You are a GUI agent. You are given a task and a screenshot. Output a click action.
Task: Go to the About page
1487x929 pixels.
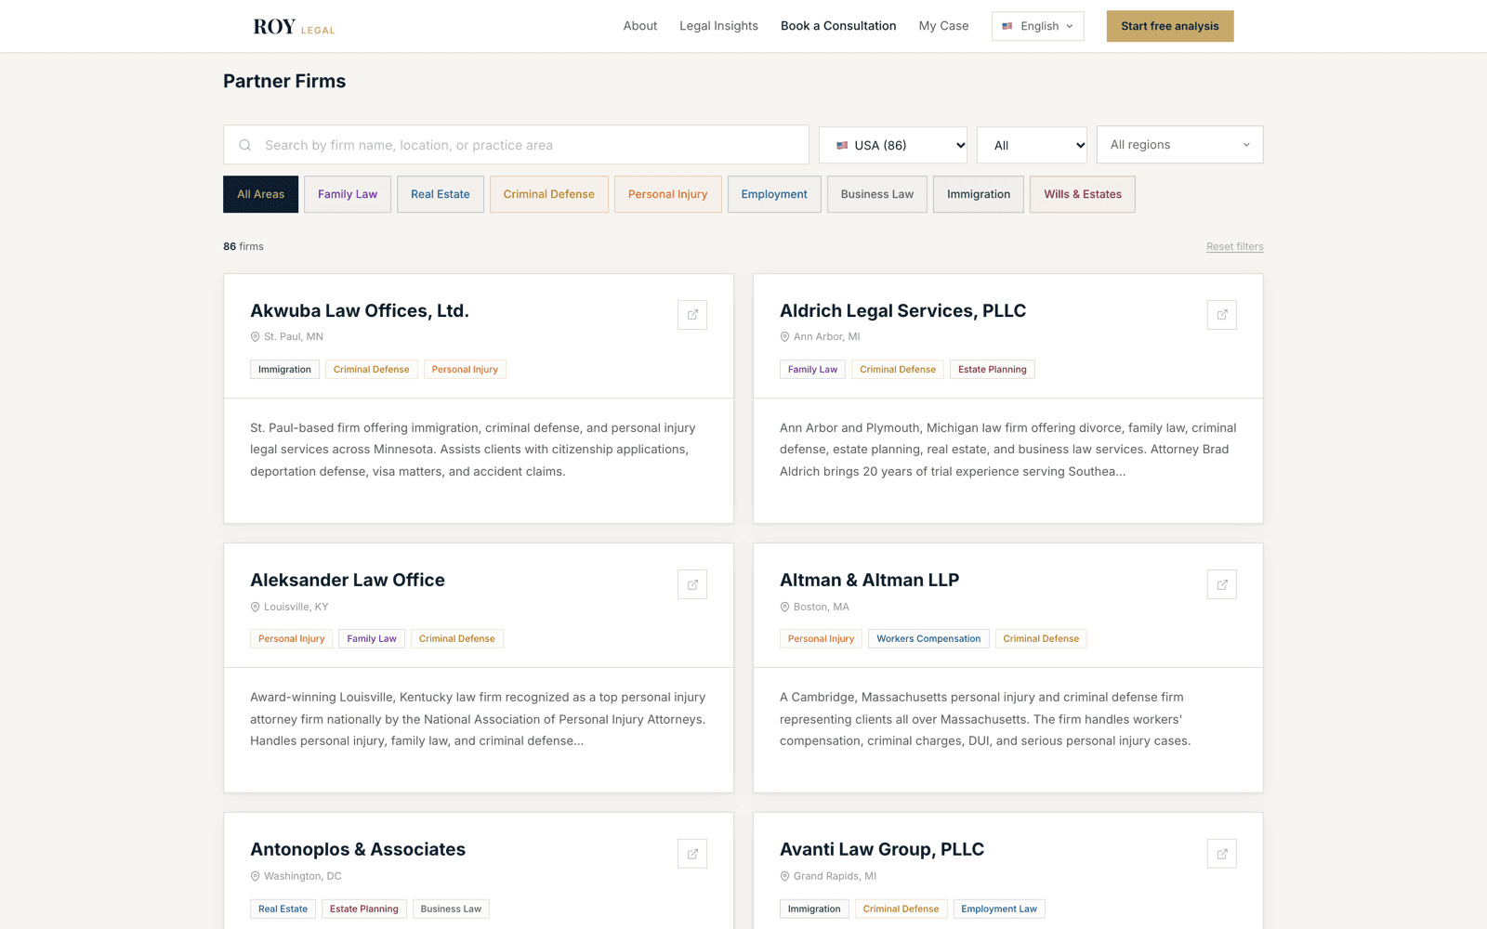tap(640, 26)
